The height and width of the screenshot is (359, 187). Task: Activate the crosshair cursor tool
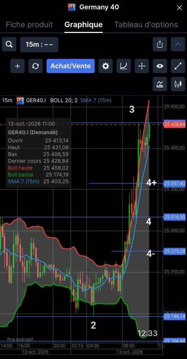pos(142,66)
